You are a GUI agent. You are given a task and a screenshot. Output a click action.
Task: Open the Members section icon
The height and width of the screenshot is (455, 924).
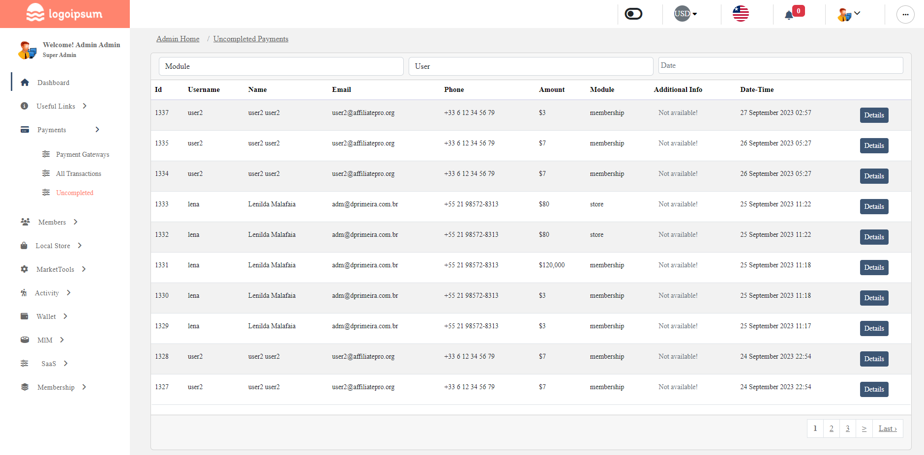coord(25,222)
